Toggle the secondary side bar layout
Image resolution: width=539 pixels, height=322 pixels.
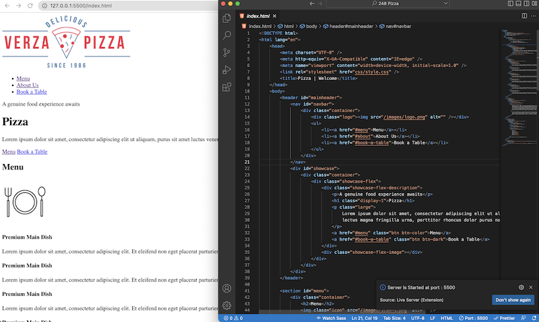click(526, 3)
